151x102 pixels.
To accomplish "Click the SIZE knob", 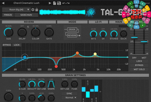I will [x=8, y=32].
